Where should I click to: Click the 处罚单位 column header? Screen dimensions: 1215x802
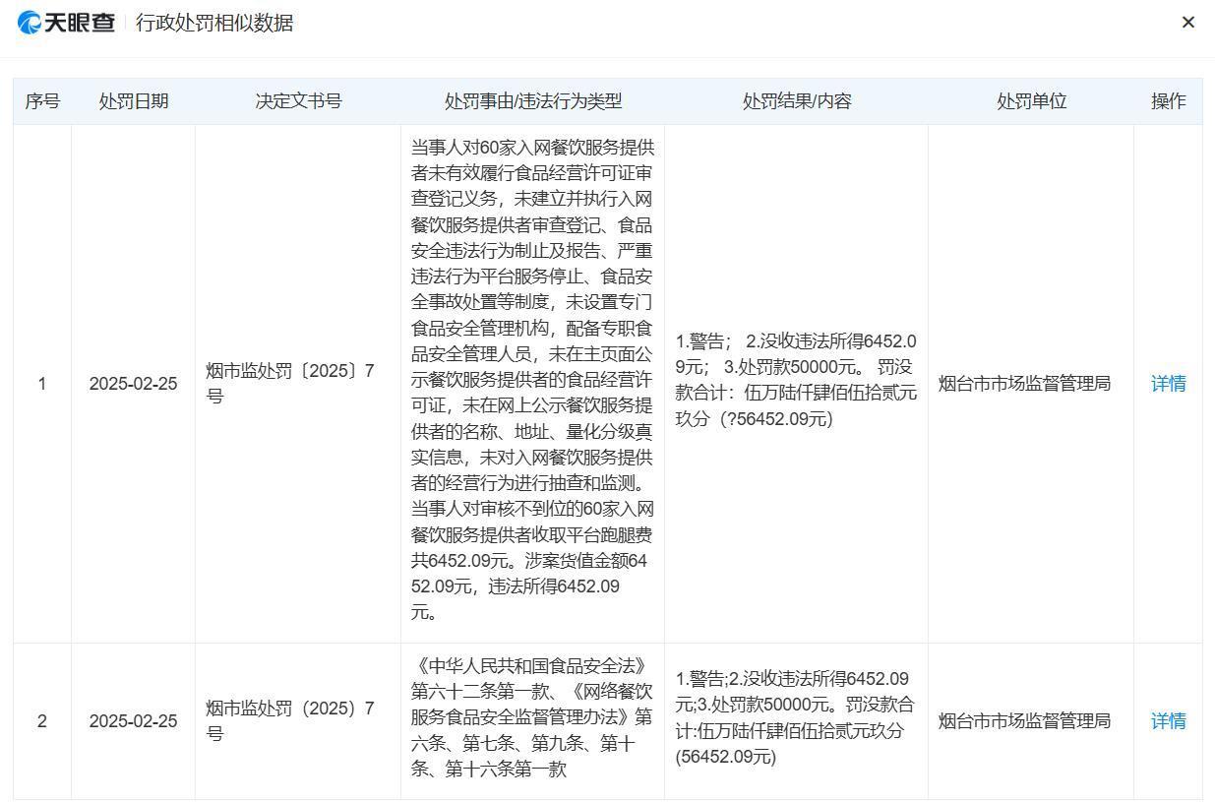point(1030,101)
